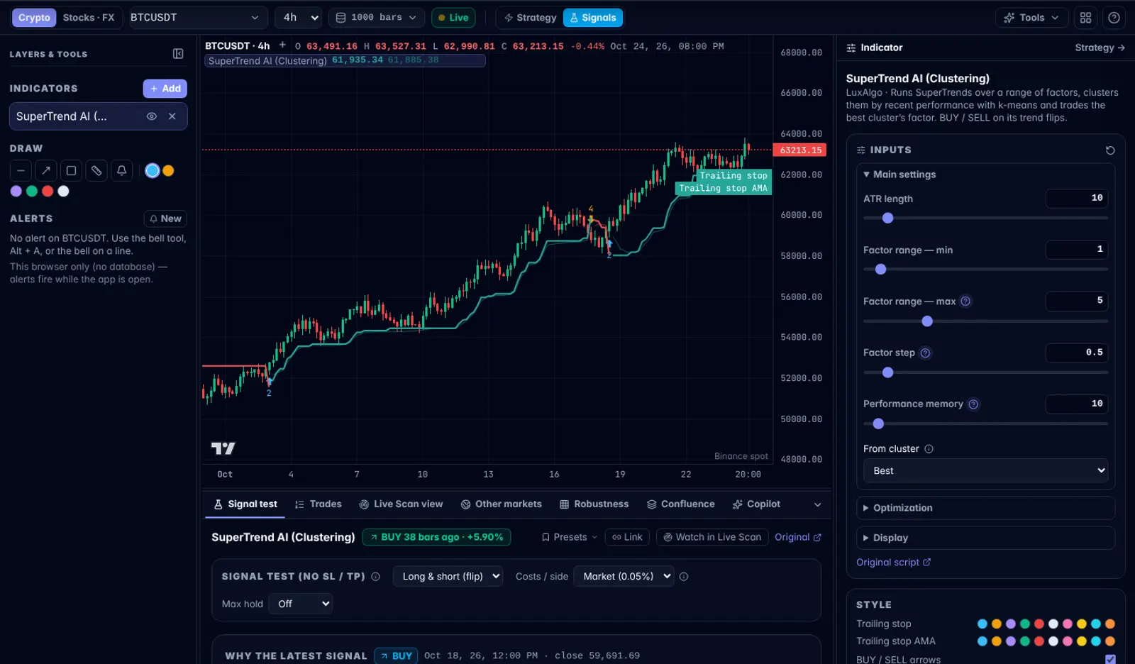This screenshot has width=1135, height=664.
Task: Open the Long & short (flip) dropdown
Action: pyautogui.click(x=448, y=577)
